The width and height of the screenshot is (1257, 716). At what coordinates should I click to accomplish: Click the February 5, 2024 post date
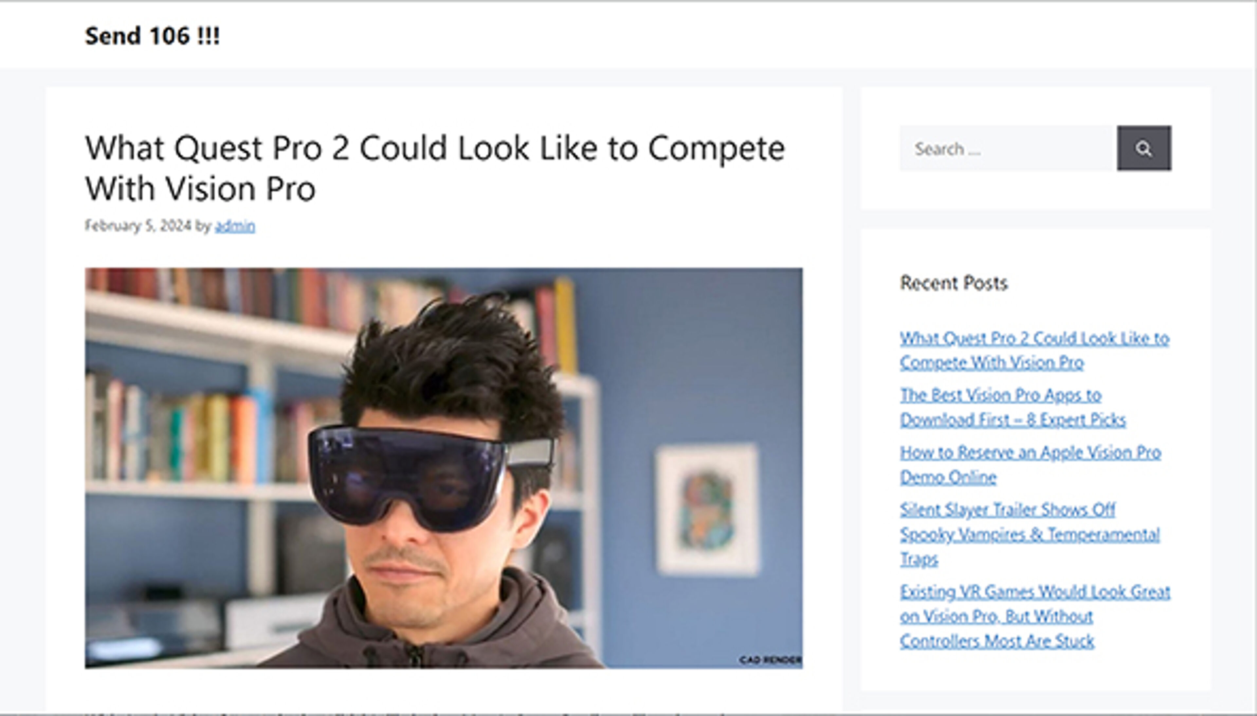(x=137, y=226)
